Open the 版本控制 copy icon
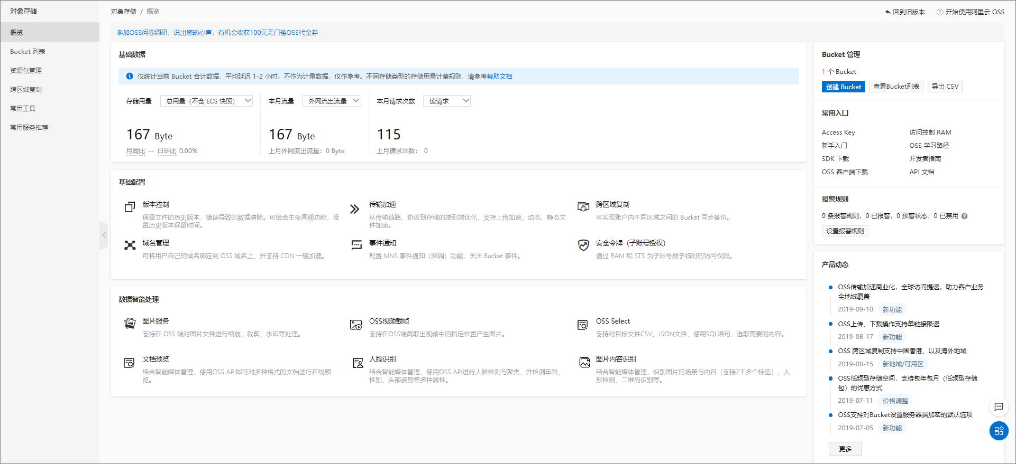1016x464 pixels. [x=130, y=207]
